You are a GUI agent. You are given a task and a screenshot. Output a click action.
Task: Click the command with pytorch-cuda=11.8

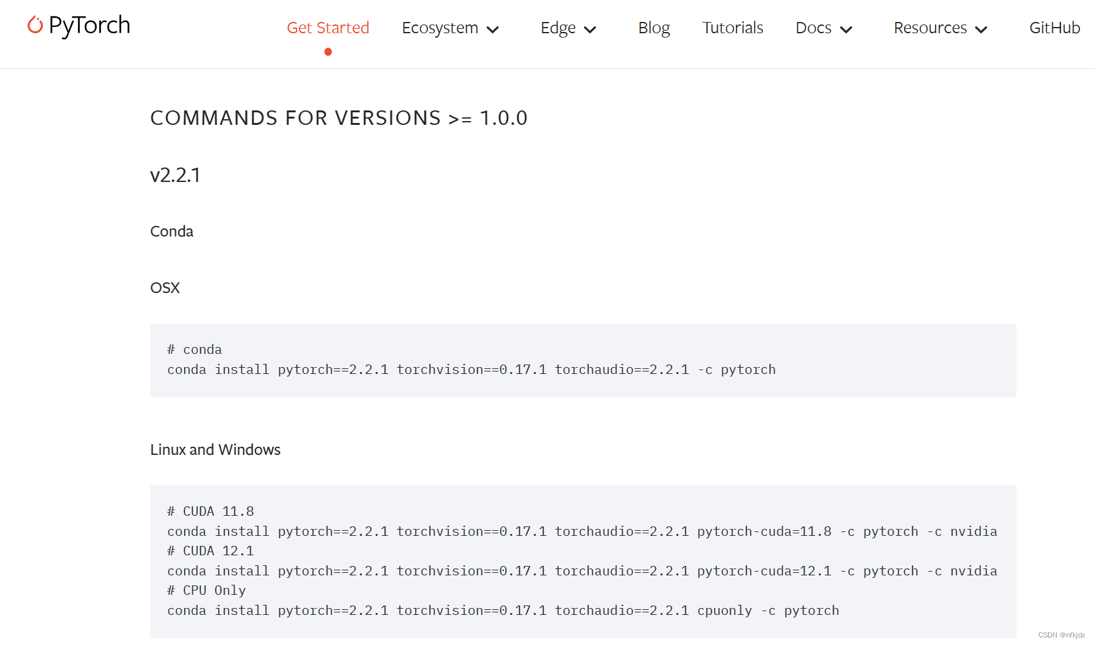tap(582, 531)
